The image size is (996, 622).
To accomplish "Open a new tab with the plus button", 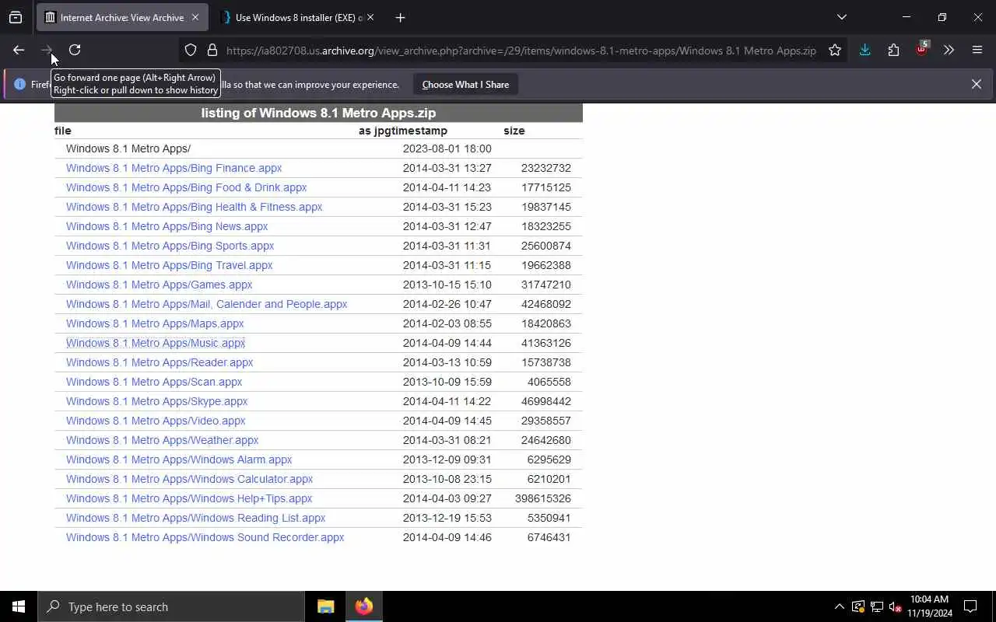I will [x=400, y=17].
